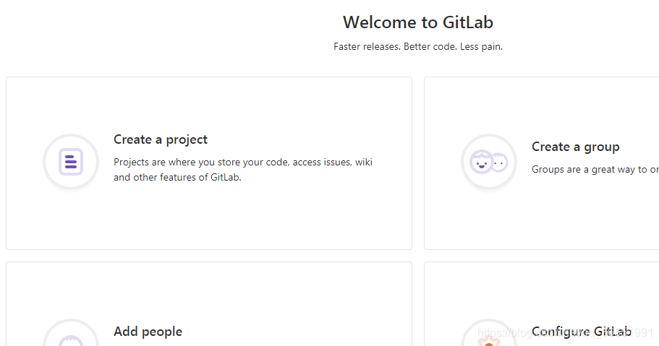Click the Welcome to GitLab title
Screen dimensions: 659x346
(418, 22)
